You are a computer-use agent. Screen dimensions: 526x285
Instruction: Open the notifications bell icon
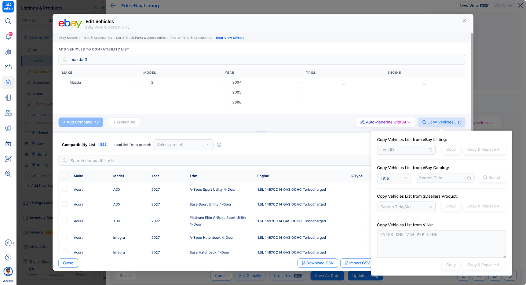[x=8, y=37]
